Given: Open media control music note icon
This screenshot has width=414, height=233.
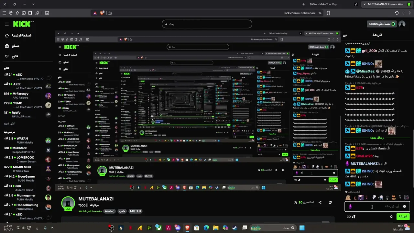Looking at the screenshot, I should (37, 13).
